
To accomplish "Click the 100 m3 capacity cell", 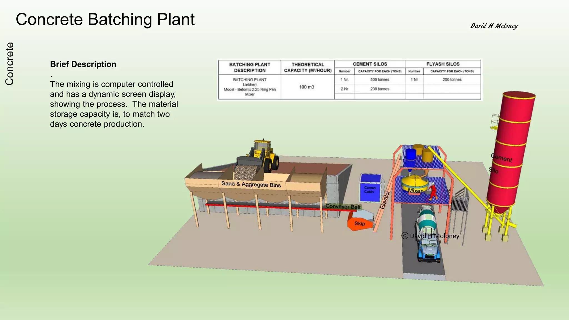I will point(306,87).
